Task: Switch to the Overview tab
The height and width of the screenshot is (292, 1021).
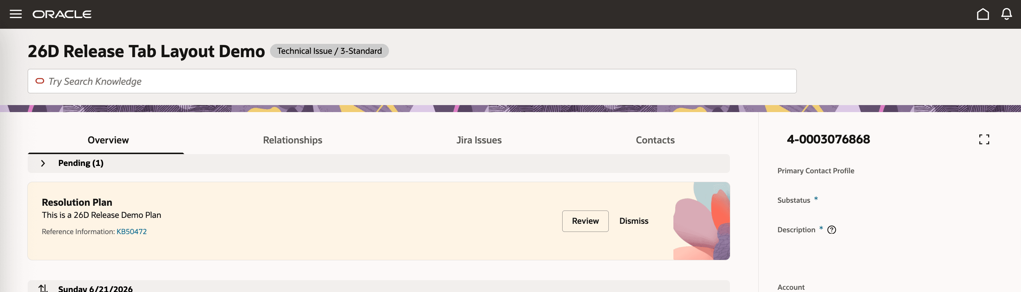Action: [x=108, y=140]
